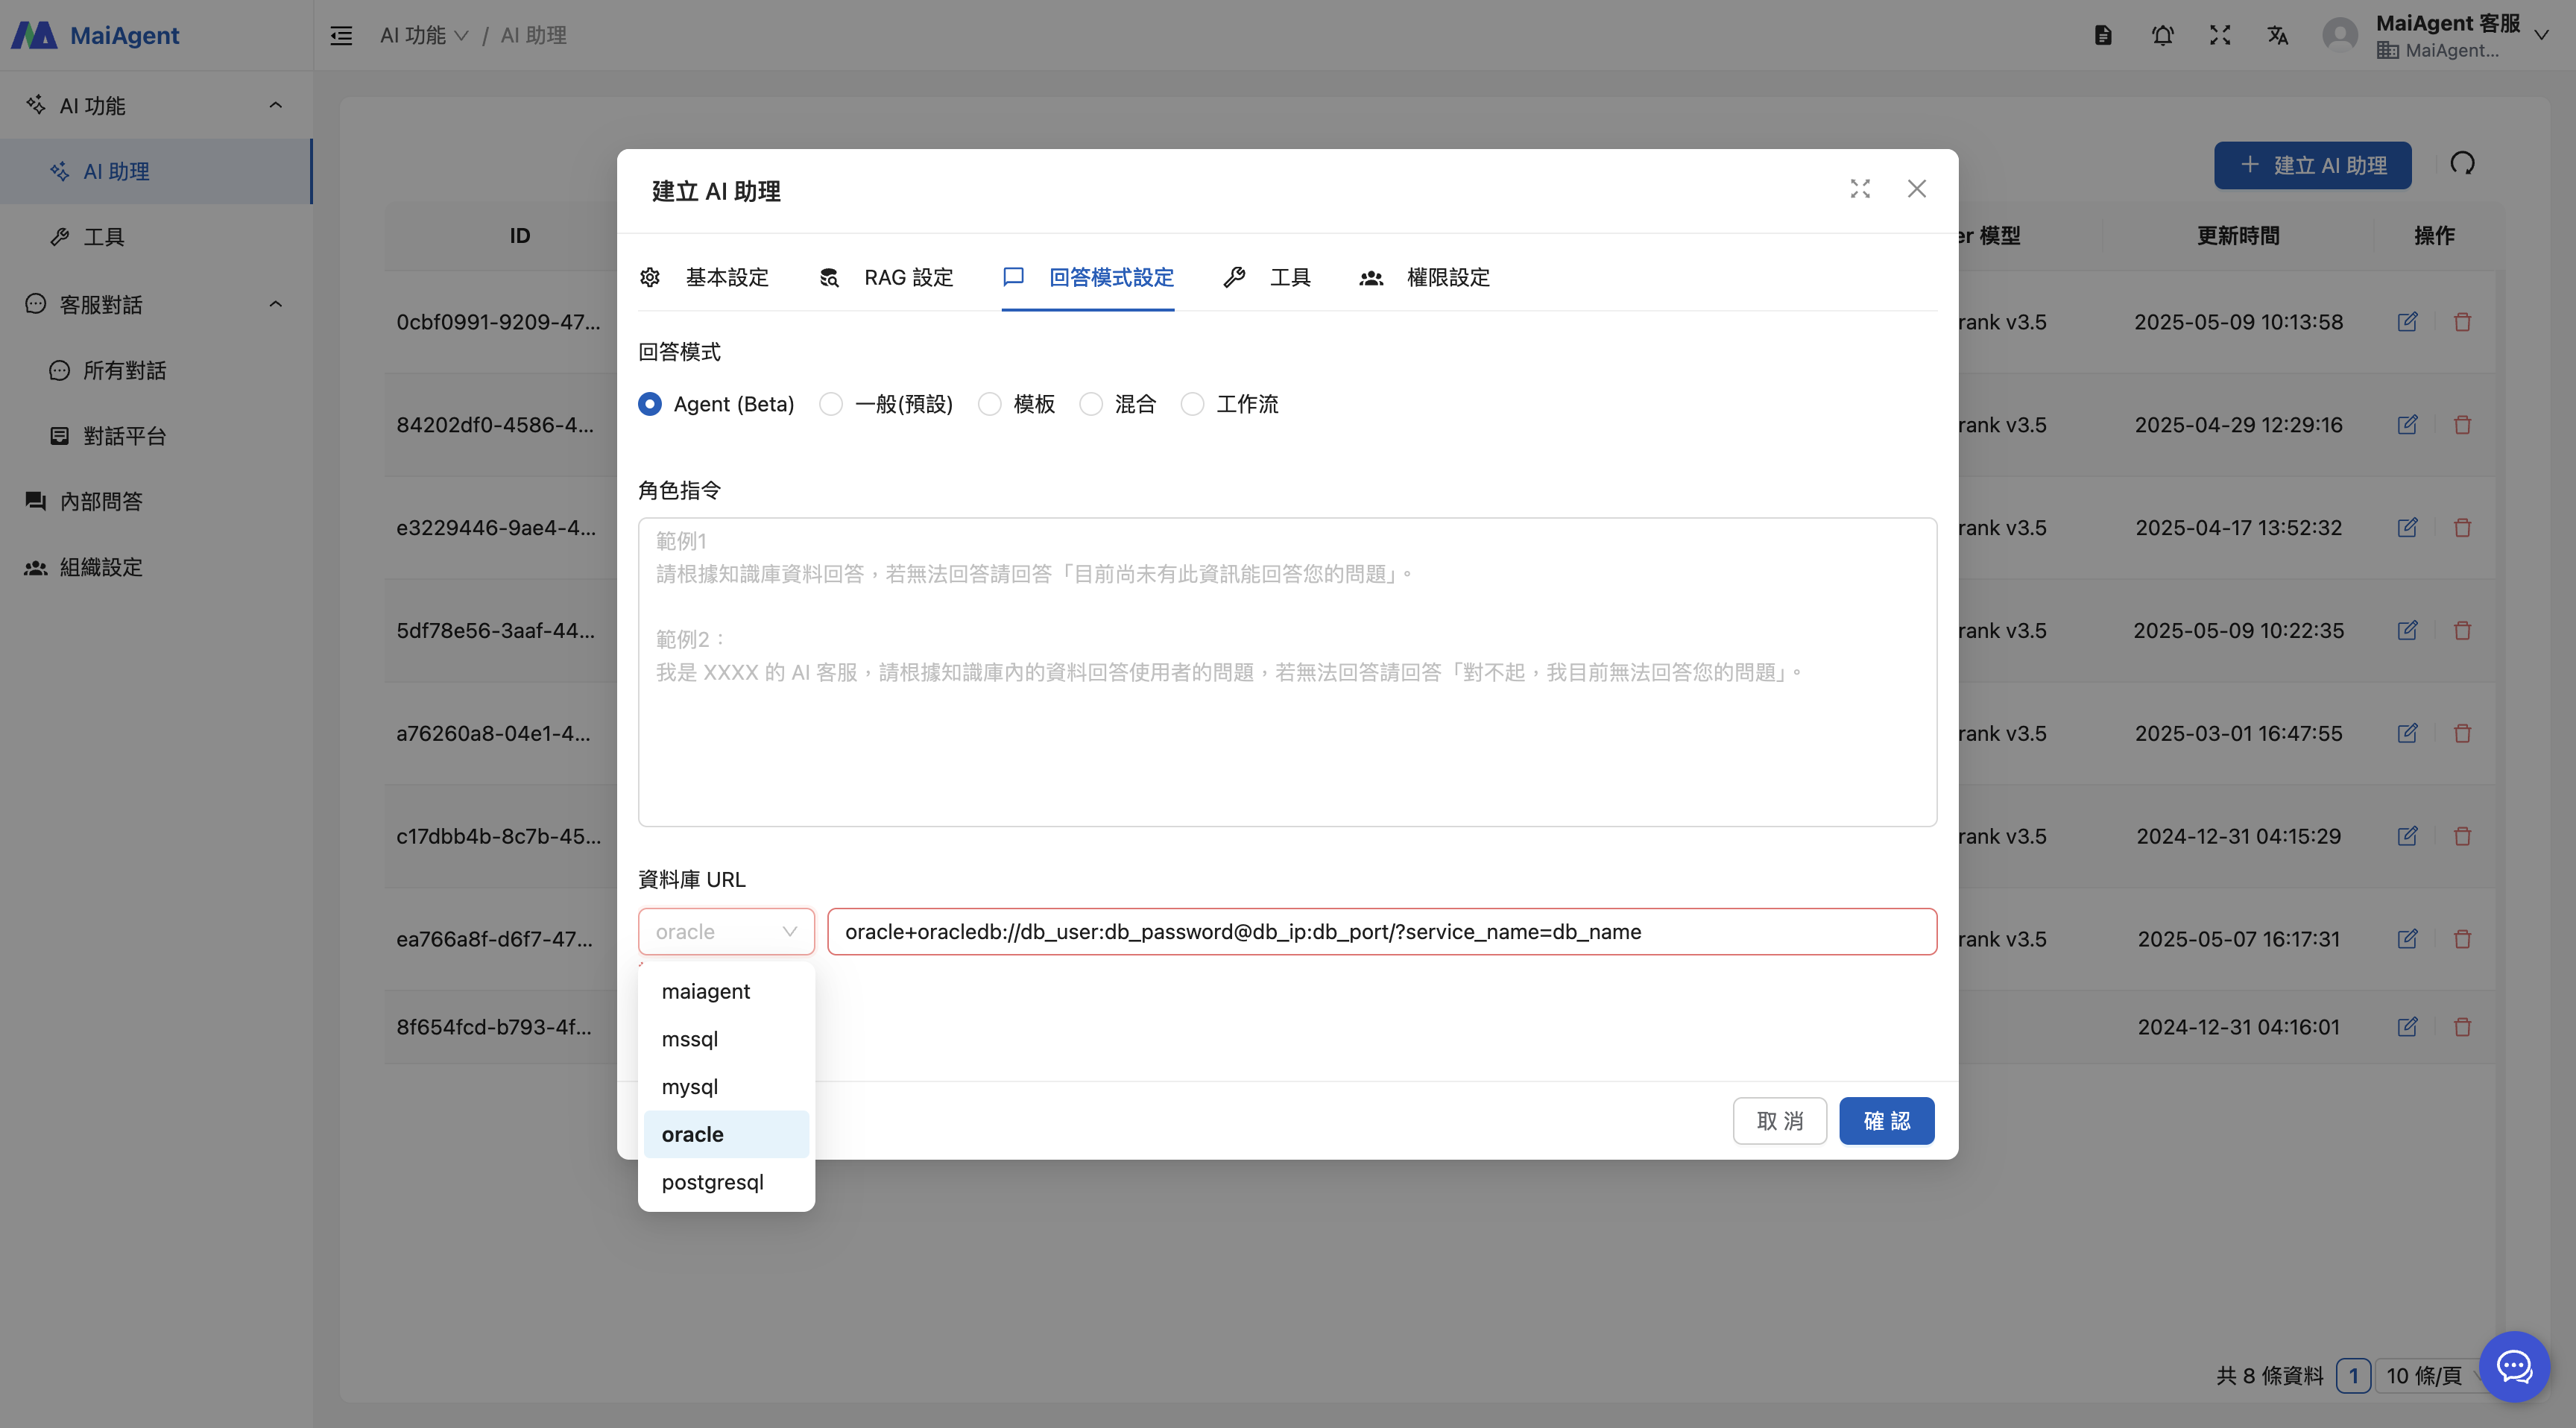Image resolution: width=2576 pixels, height=1428 pixels.
Task: Choose postgresql from the database list
Action: 712,1182
